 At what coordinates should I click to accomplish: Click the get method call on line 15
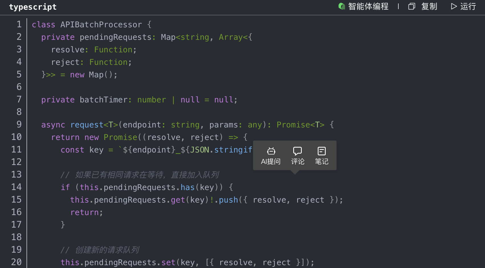click(x=178, y=200)
